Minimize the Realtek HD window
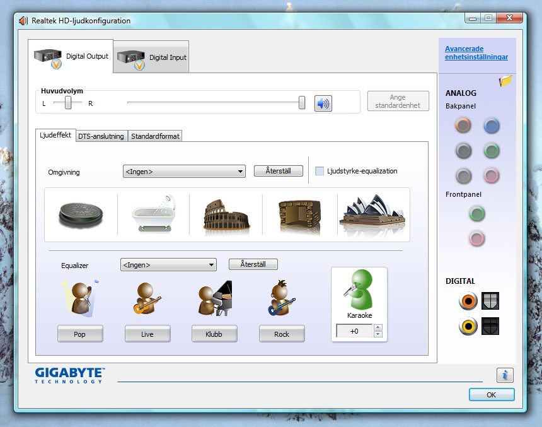Viewport: 542px width, 427px height. (x=473, y=18)
